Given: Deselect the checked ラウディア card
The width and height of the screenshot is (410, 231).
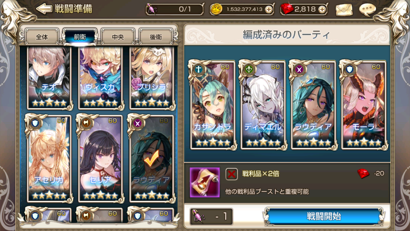Looking at the screenshot, I should (x=151, y=158).
